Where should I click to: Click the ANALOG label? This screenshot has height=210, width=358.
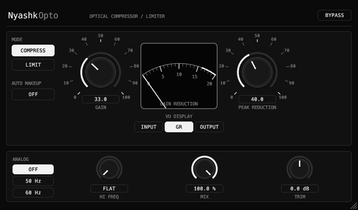pos(21,159)
